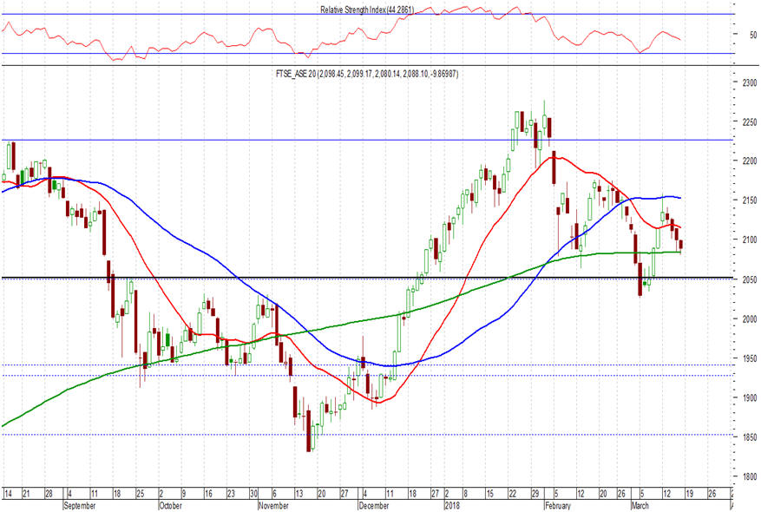The height and width of the screenshot is (512, 761).
Task: Click the December month label
Action: pyautogui.click(x=374, y=506)
